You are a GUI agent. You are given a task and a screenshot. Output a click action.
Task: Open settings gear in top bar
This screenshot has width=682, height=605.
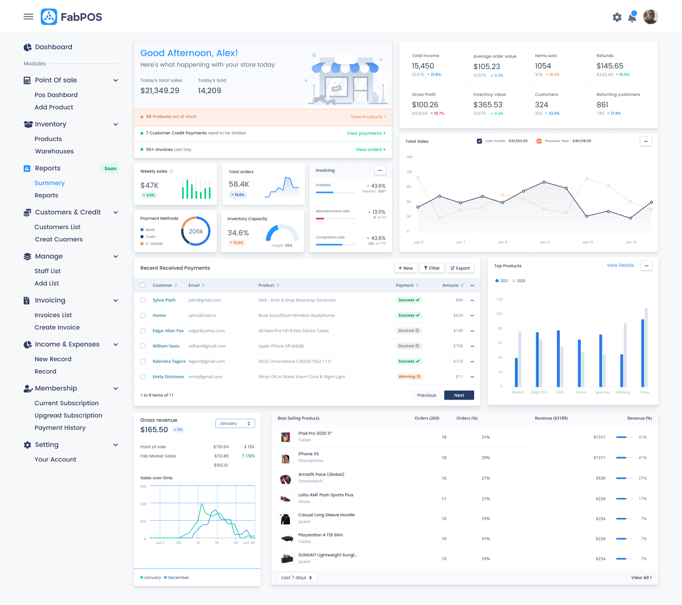click(x=617, y=18)
